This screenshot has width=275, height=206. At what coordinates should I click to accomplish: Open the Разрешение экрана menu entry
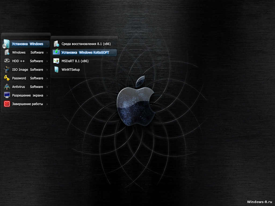coord(26,95)
